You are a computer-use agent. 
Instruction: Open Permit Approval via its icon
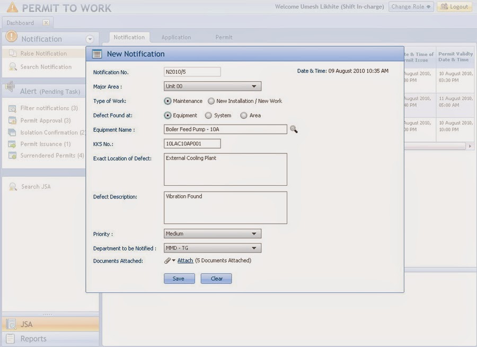click(13, 120)
